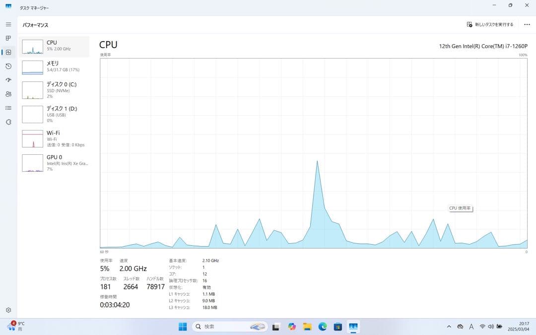The height and width of the screenshot is (335, 536).
Task: Open the three-dot more options menu
Action: [x=527, y=24]
